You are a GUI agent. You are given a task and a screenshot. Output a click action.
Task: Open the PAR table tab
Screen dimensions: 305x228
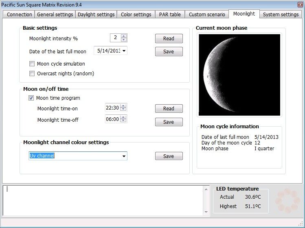click(170, 15)
